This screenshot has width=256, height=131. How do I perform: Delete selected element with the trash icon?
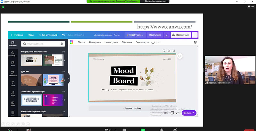[195, 42]
